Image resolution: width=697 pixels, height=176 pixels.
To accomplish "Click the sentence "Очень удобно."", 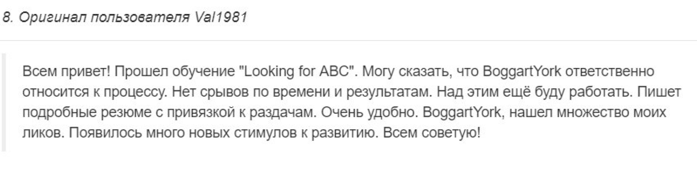I will pyautogui.click(x=370, y=112).
